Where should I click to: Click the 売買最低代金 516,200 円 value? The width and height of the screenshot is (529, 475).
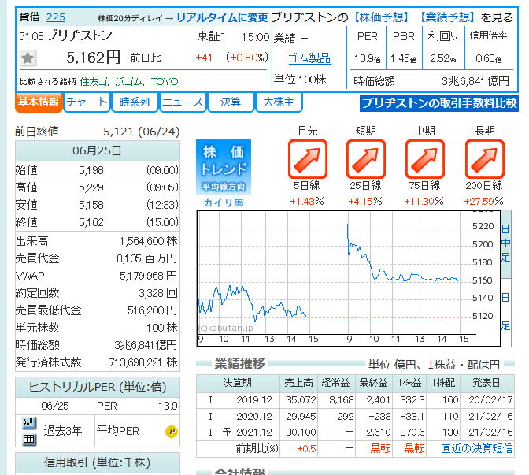tap(152, 310)
